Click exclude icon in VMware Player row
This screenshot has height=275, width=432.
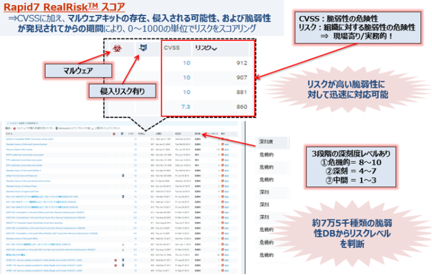[223, 186]
